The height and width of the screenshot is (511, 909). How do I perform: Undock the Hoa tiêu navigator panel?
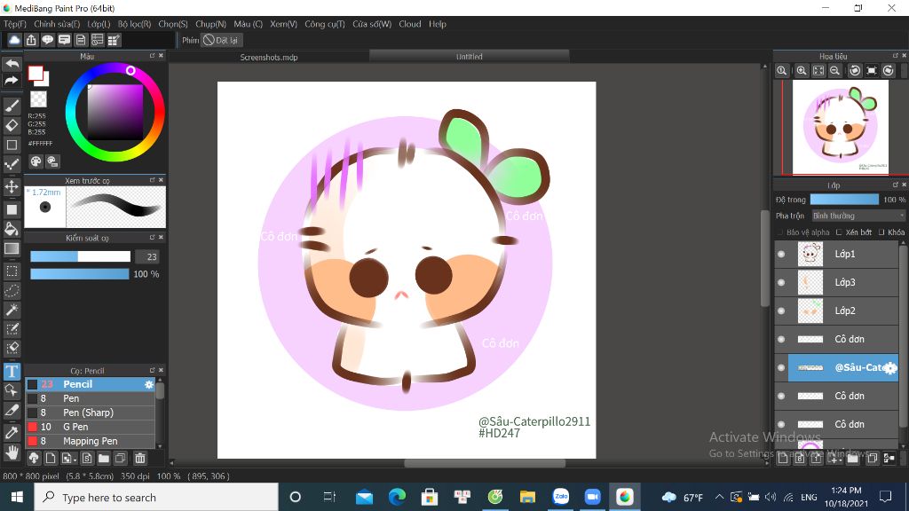895,56
